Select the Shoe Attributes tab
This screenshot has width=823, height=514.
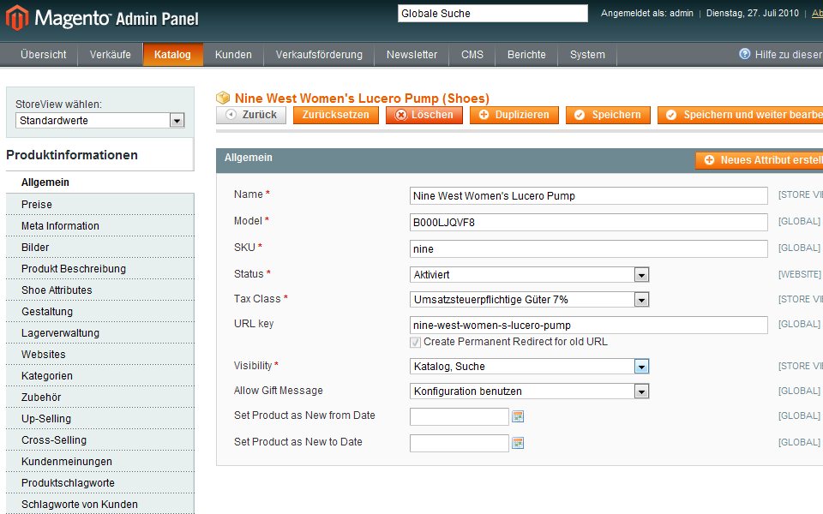[99, 290]
